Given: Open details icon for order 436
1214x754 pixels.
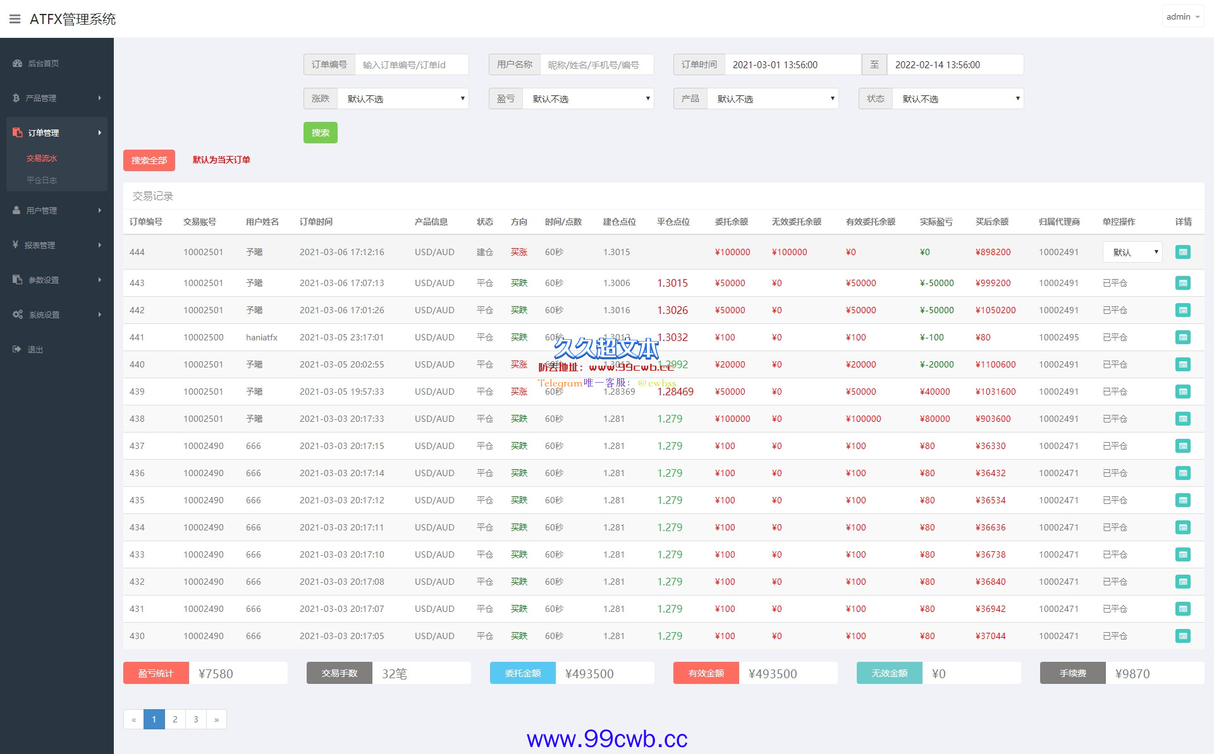Looking at the screenshot, I should click(1182, 473).
